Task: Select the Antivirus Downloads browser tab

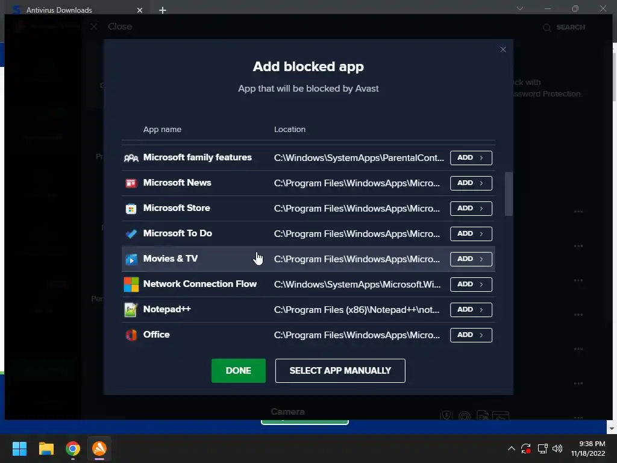Action: 77,10
